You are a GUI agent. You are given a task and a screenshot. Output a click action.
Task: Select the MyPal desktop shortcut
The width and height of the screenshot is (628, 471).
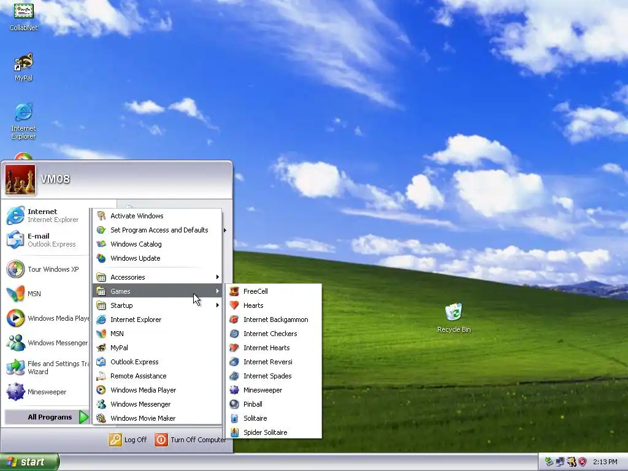[24, 67]
